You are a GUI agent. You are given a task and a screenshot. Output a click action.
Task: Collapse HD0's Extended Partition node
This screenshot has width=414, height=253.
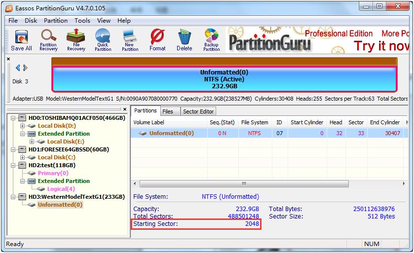22,134
